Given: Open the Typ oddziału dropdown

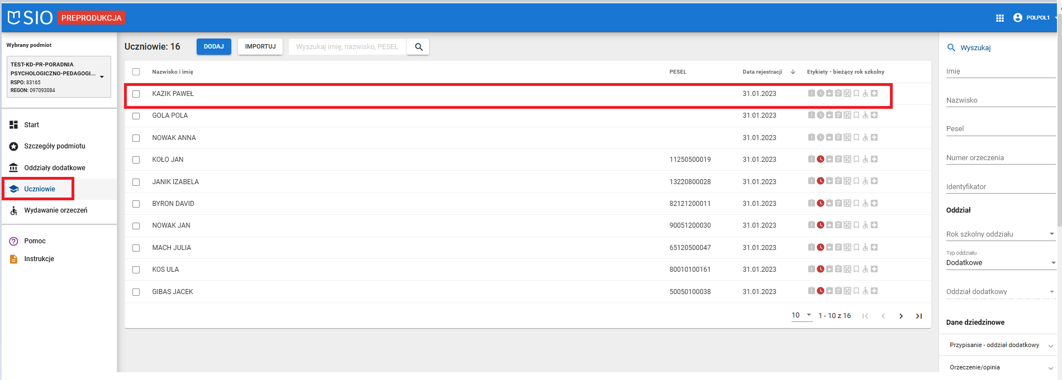Looking at the screenshot, I should tap(1000, 263).
